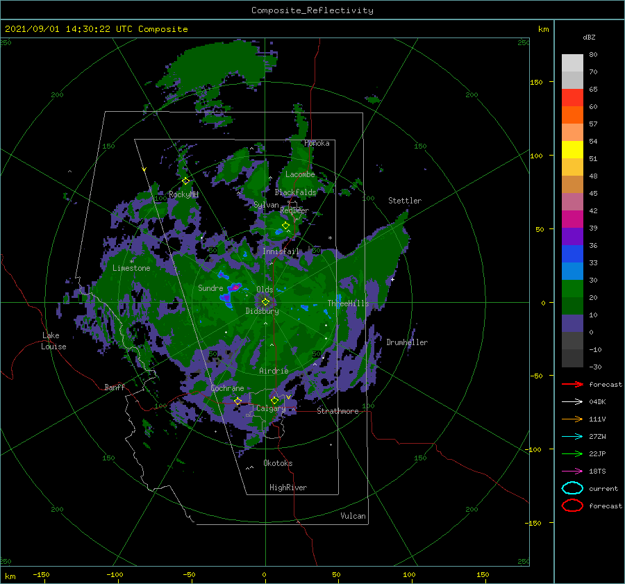
Task: Click the Blackfalds city label
Action: pos(295,192)
